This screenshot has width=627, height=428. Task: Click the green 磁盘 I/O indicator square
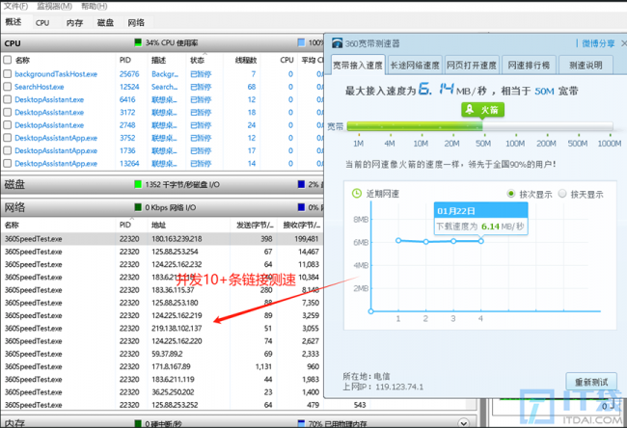point(138,184)
